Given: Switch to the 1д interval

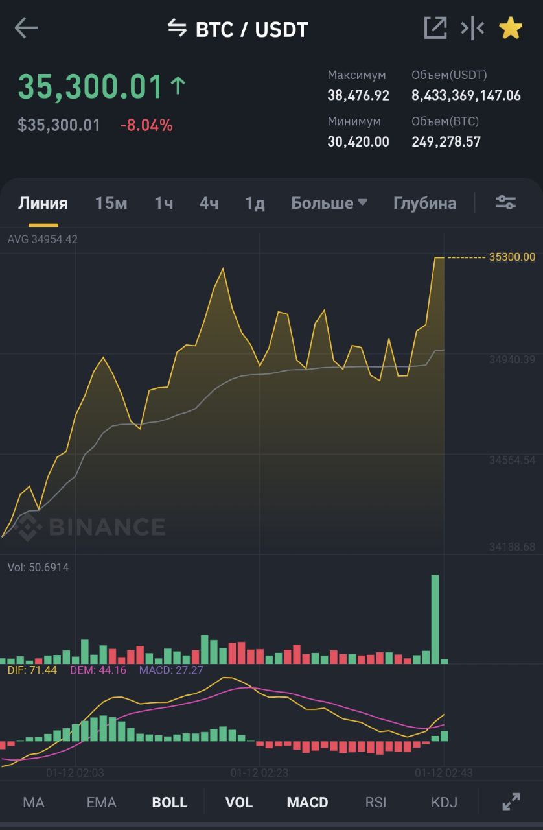Looking at the screenshot, I should [x=255, y=203].
